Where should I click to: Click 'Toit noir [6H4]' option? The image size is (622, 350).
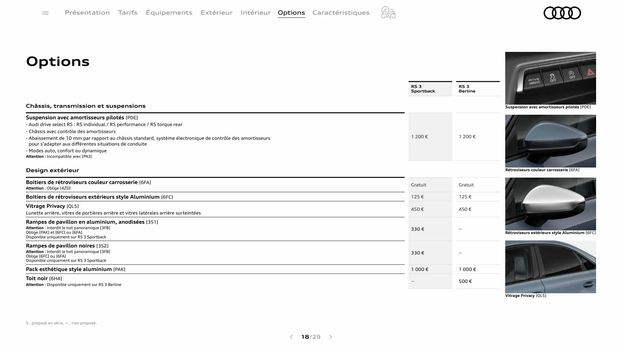pos(44,278)
